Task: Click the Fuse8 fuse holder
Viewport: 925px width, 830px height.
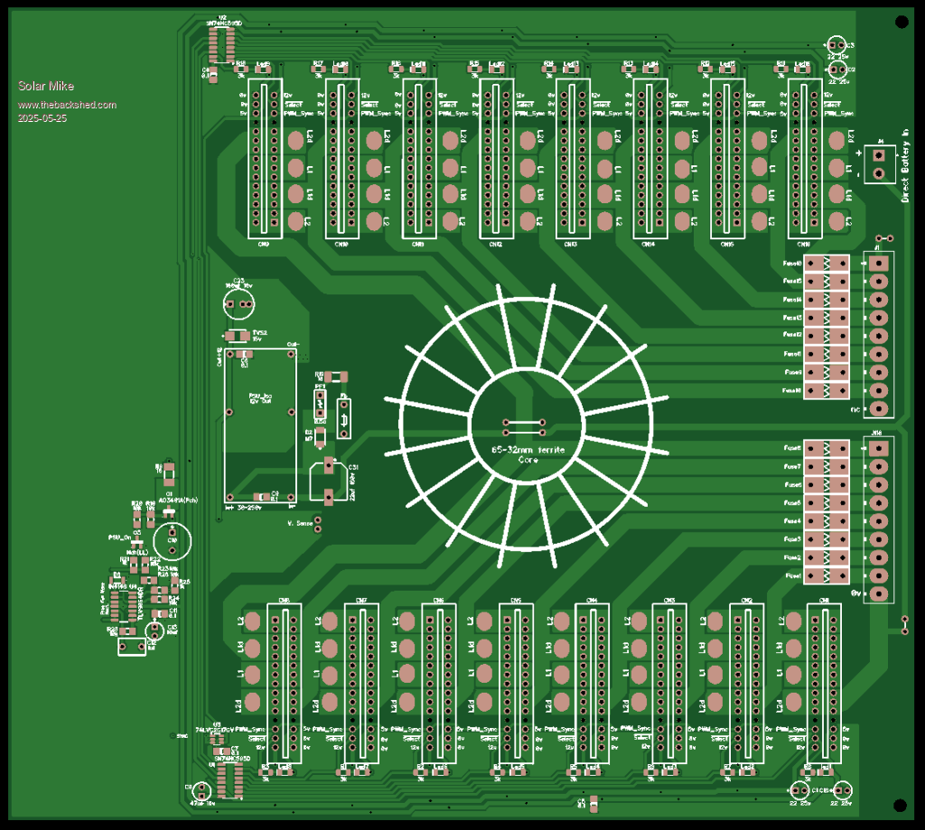Action: (x=827, y=449)
